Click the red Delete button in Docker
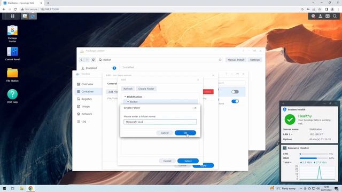The height and width of the screenshot is (192, 342). (208, 92)
